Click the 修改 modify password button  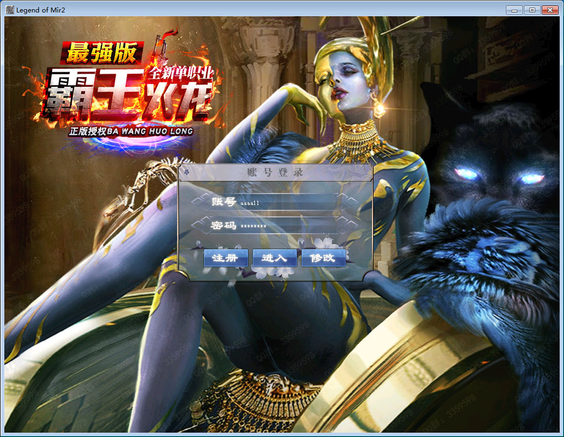[323, 258]
